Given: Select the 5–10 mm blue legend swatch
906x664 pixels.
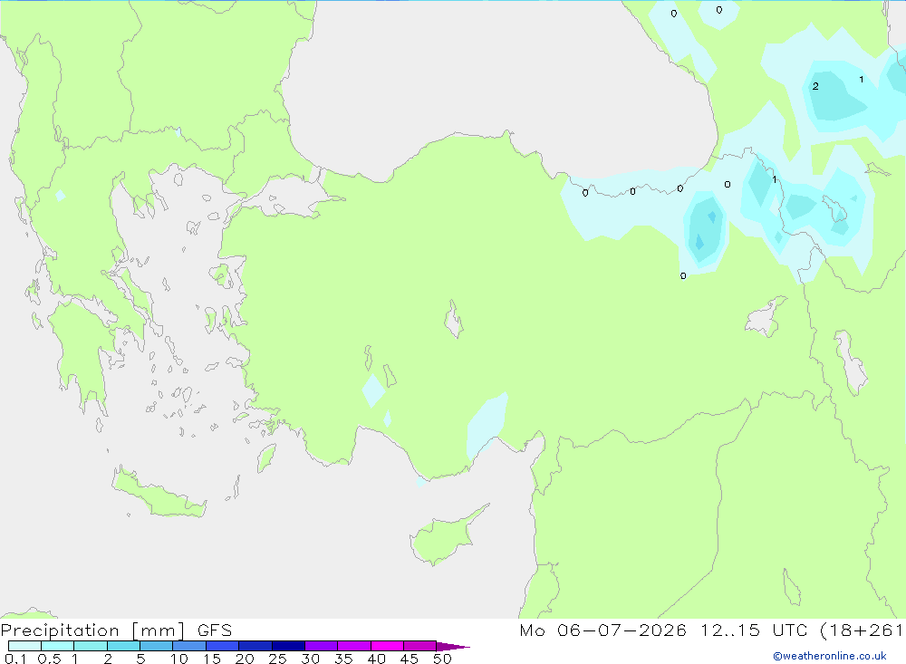Looking at the screenshot, I should coord(156,646).
